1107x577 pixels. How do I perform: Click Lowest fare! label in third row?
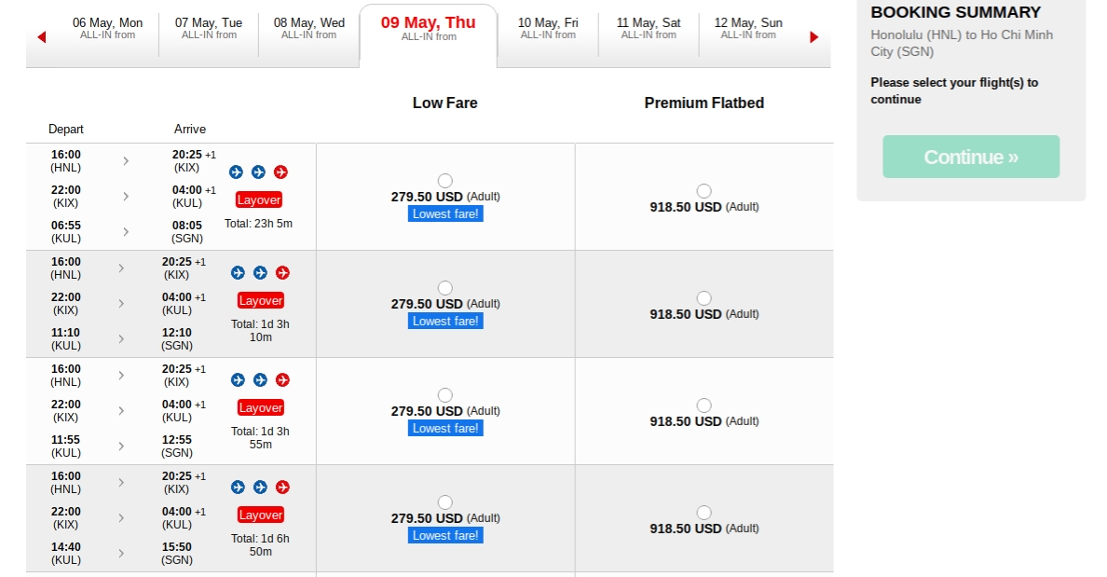(445, 428)
